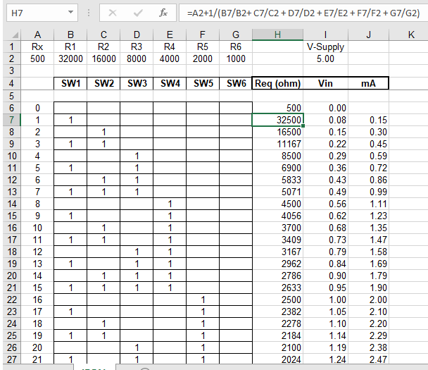Viewport: 428px width, 370px height.
Task: Click in the formula bar text
Action: (303, 13)
